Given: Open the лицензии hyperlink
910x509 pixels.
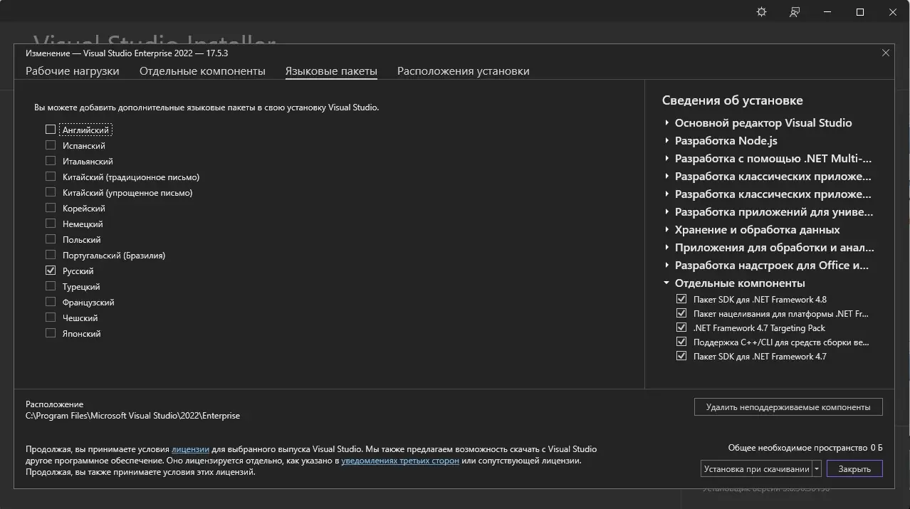Looking at the screenshot, I should click(190, 449).
